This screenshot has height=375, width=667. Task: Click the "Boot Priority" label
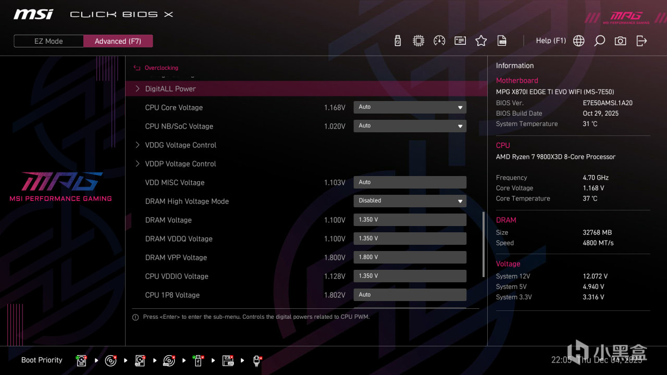[x=42, y=360]
